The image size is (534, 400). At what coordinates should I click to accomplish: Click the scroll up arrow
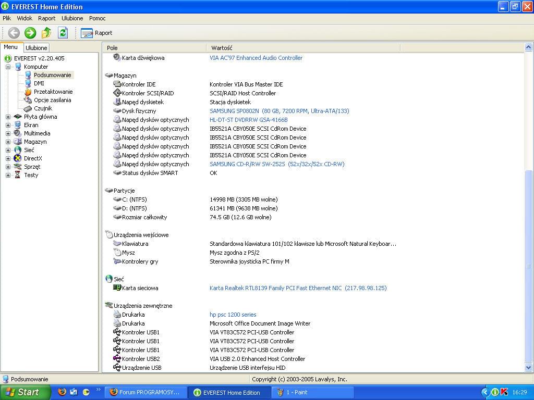coord(529,47)
